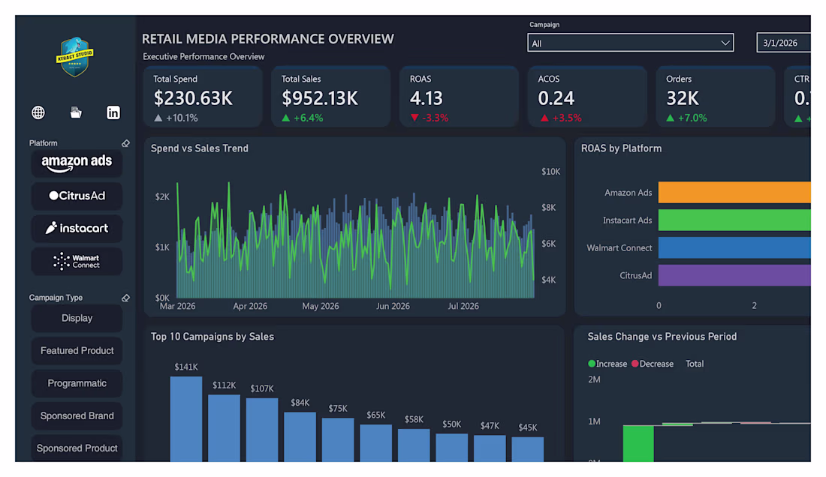This screenshot has width=826, height=477.
Task: Select the Programmatic campaign type
Action: click(77, 383)
